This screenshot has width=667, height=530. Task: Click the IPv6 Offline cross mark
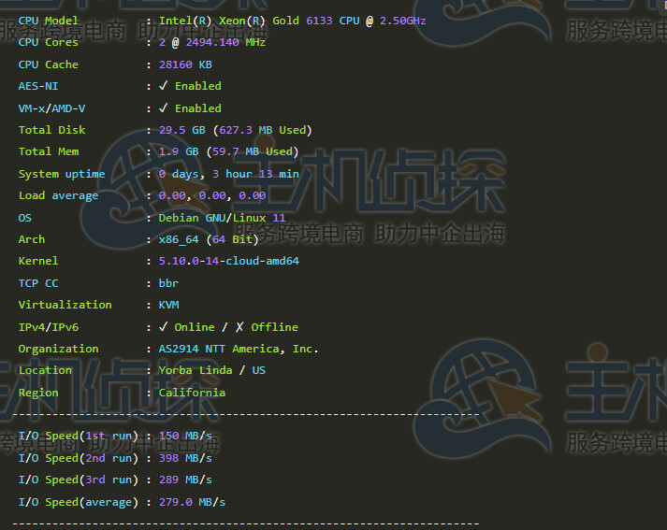pyautogui.click(x=239, y=327)
